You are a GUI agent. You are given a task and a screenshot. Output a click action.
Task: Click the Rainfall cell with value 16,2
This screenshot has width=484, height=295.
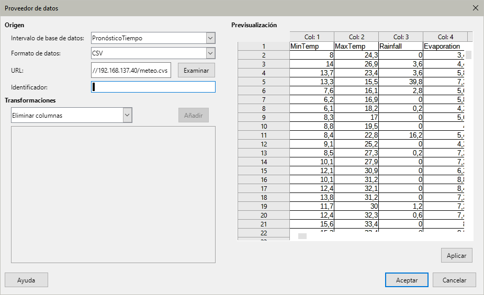pyautogui.click(x=401, y=135)
